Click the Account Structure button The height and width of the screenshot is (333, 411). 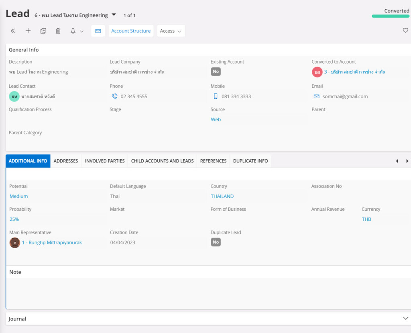[x=131, y=31]
